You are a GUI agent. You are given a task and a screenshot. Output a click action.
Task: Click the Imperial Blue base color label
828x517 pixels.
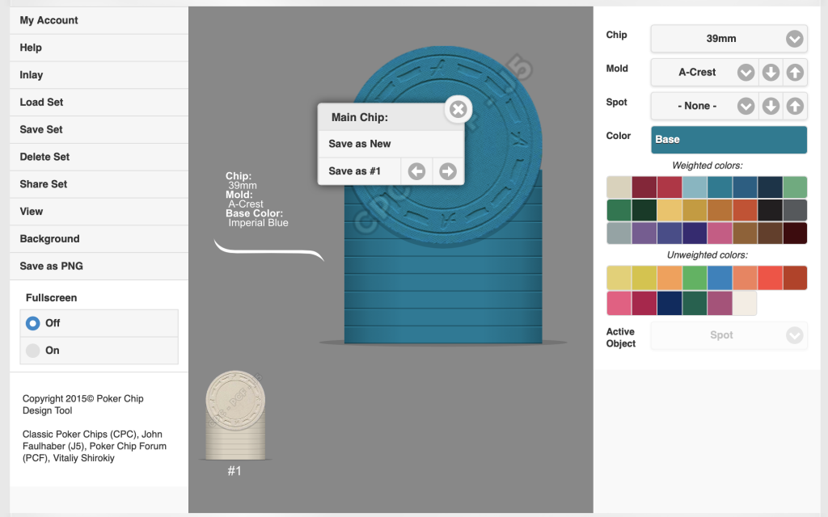(x=258, y=223)
